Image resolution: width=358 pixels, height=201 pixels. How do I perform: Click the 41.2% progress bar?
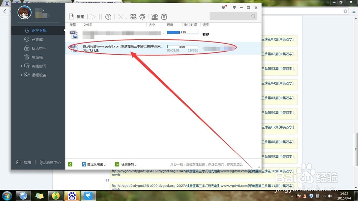(x=183, y=33)
